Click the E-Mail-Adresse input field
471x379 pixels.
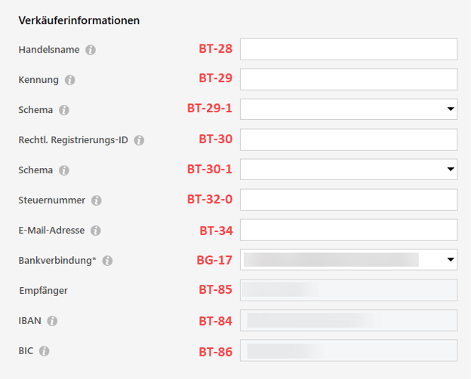[349, 230]
